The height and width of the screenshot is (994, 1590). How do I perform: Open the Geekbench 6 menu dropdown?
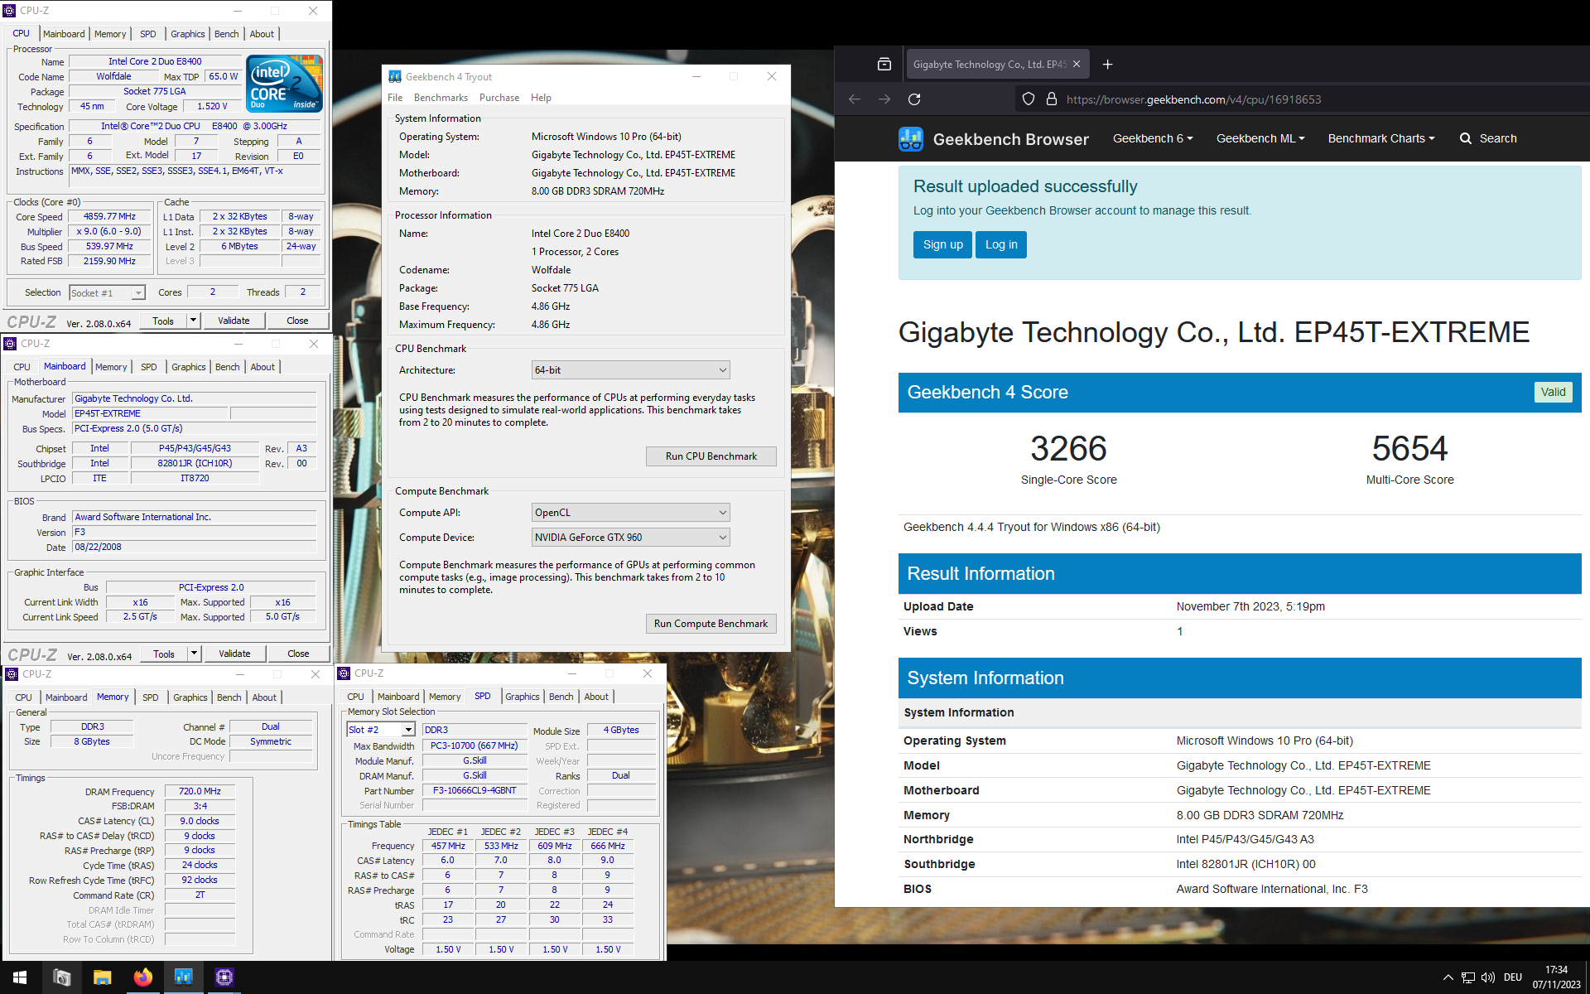coord(1153,138)
